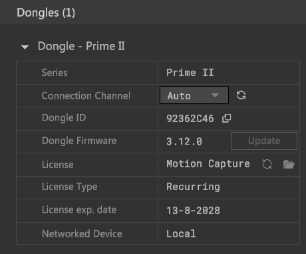Select the Dongle ID value 92362C46
Viewport: 306px width, 254px height.
[x=190, y=119]
